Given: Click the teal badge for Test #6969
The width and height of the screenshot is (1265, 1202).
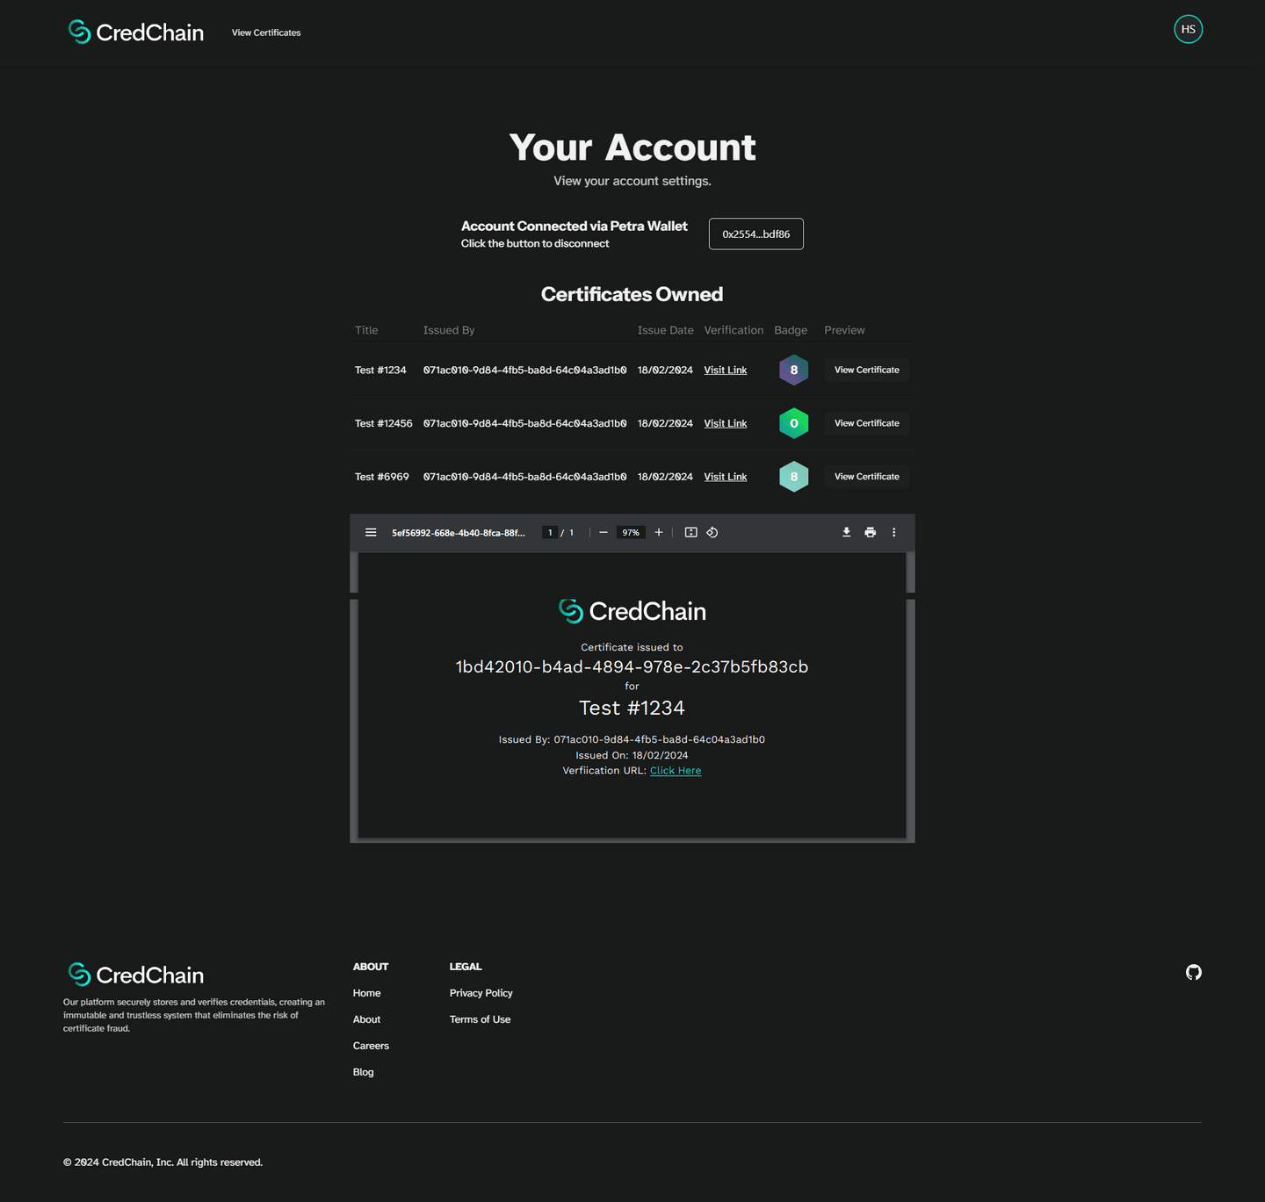Looking at the screenshot, I should 793,477.
